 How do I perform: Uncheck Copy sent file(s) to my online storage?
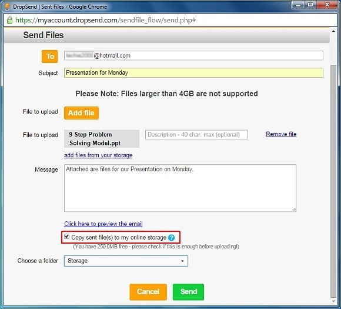[67, 237]
